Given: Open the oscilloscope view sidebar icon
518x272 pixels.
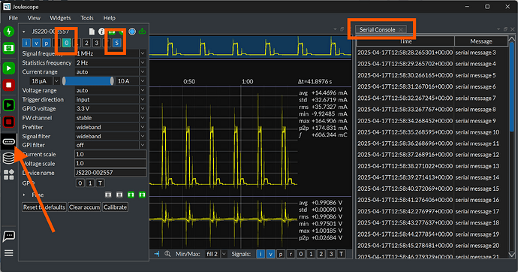Looking at the screenshot, I should [9, 48].
